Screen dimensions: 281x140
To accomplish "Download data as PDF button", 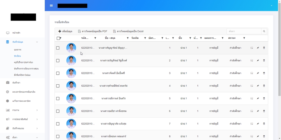I will click(x=93, y=31).
